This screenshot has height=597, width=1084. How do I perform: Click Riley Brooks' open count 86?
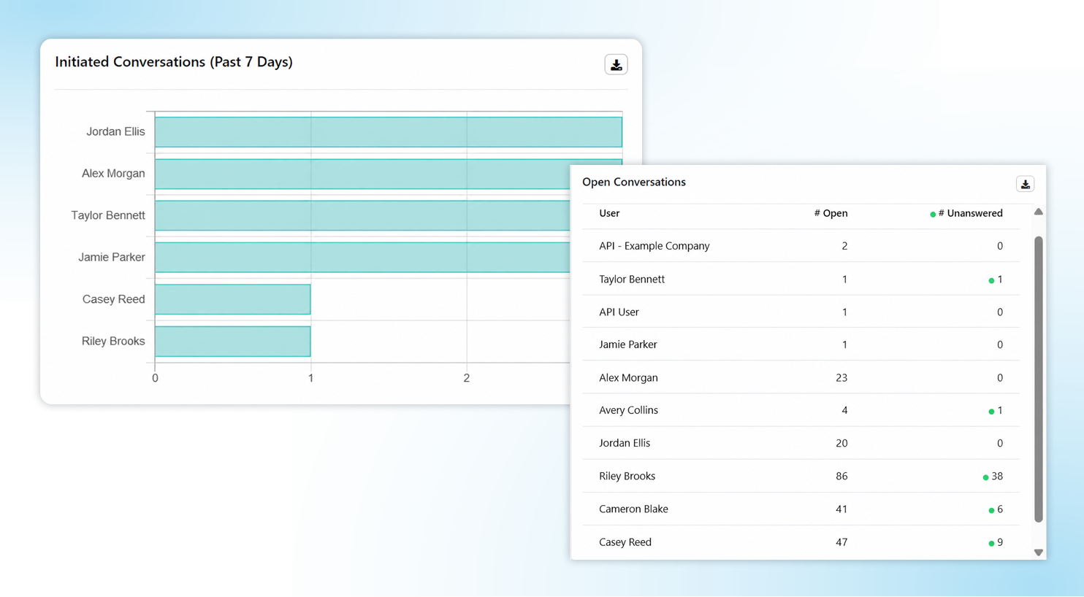[x=841, y=476]
